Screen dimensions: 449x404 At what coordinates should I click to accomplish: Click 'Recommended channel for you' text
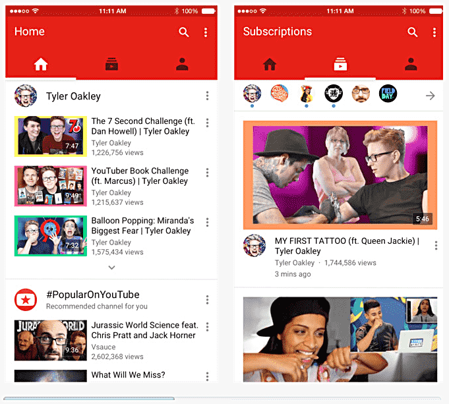pyautogui.click(x=97, y=306)
